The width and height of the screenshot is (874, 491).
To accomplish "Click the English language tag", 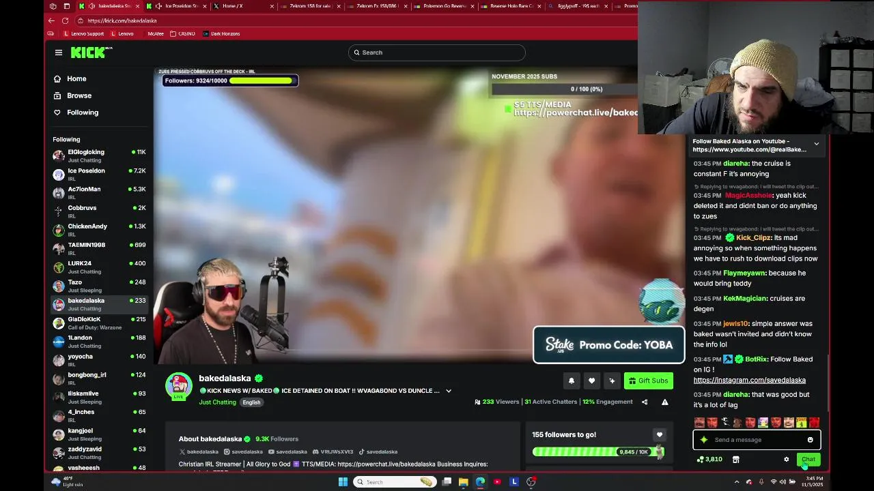I will pos(251,402).
